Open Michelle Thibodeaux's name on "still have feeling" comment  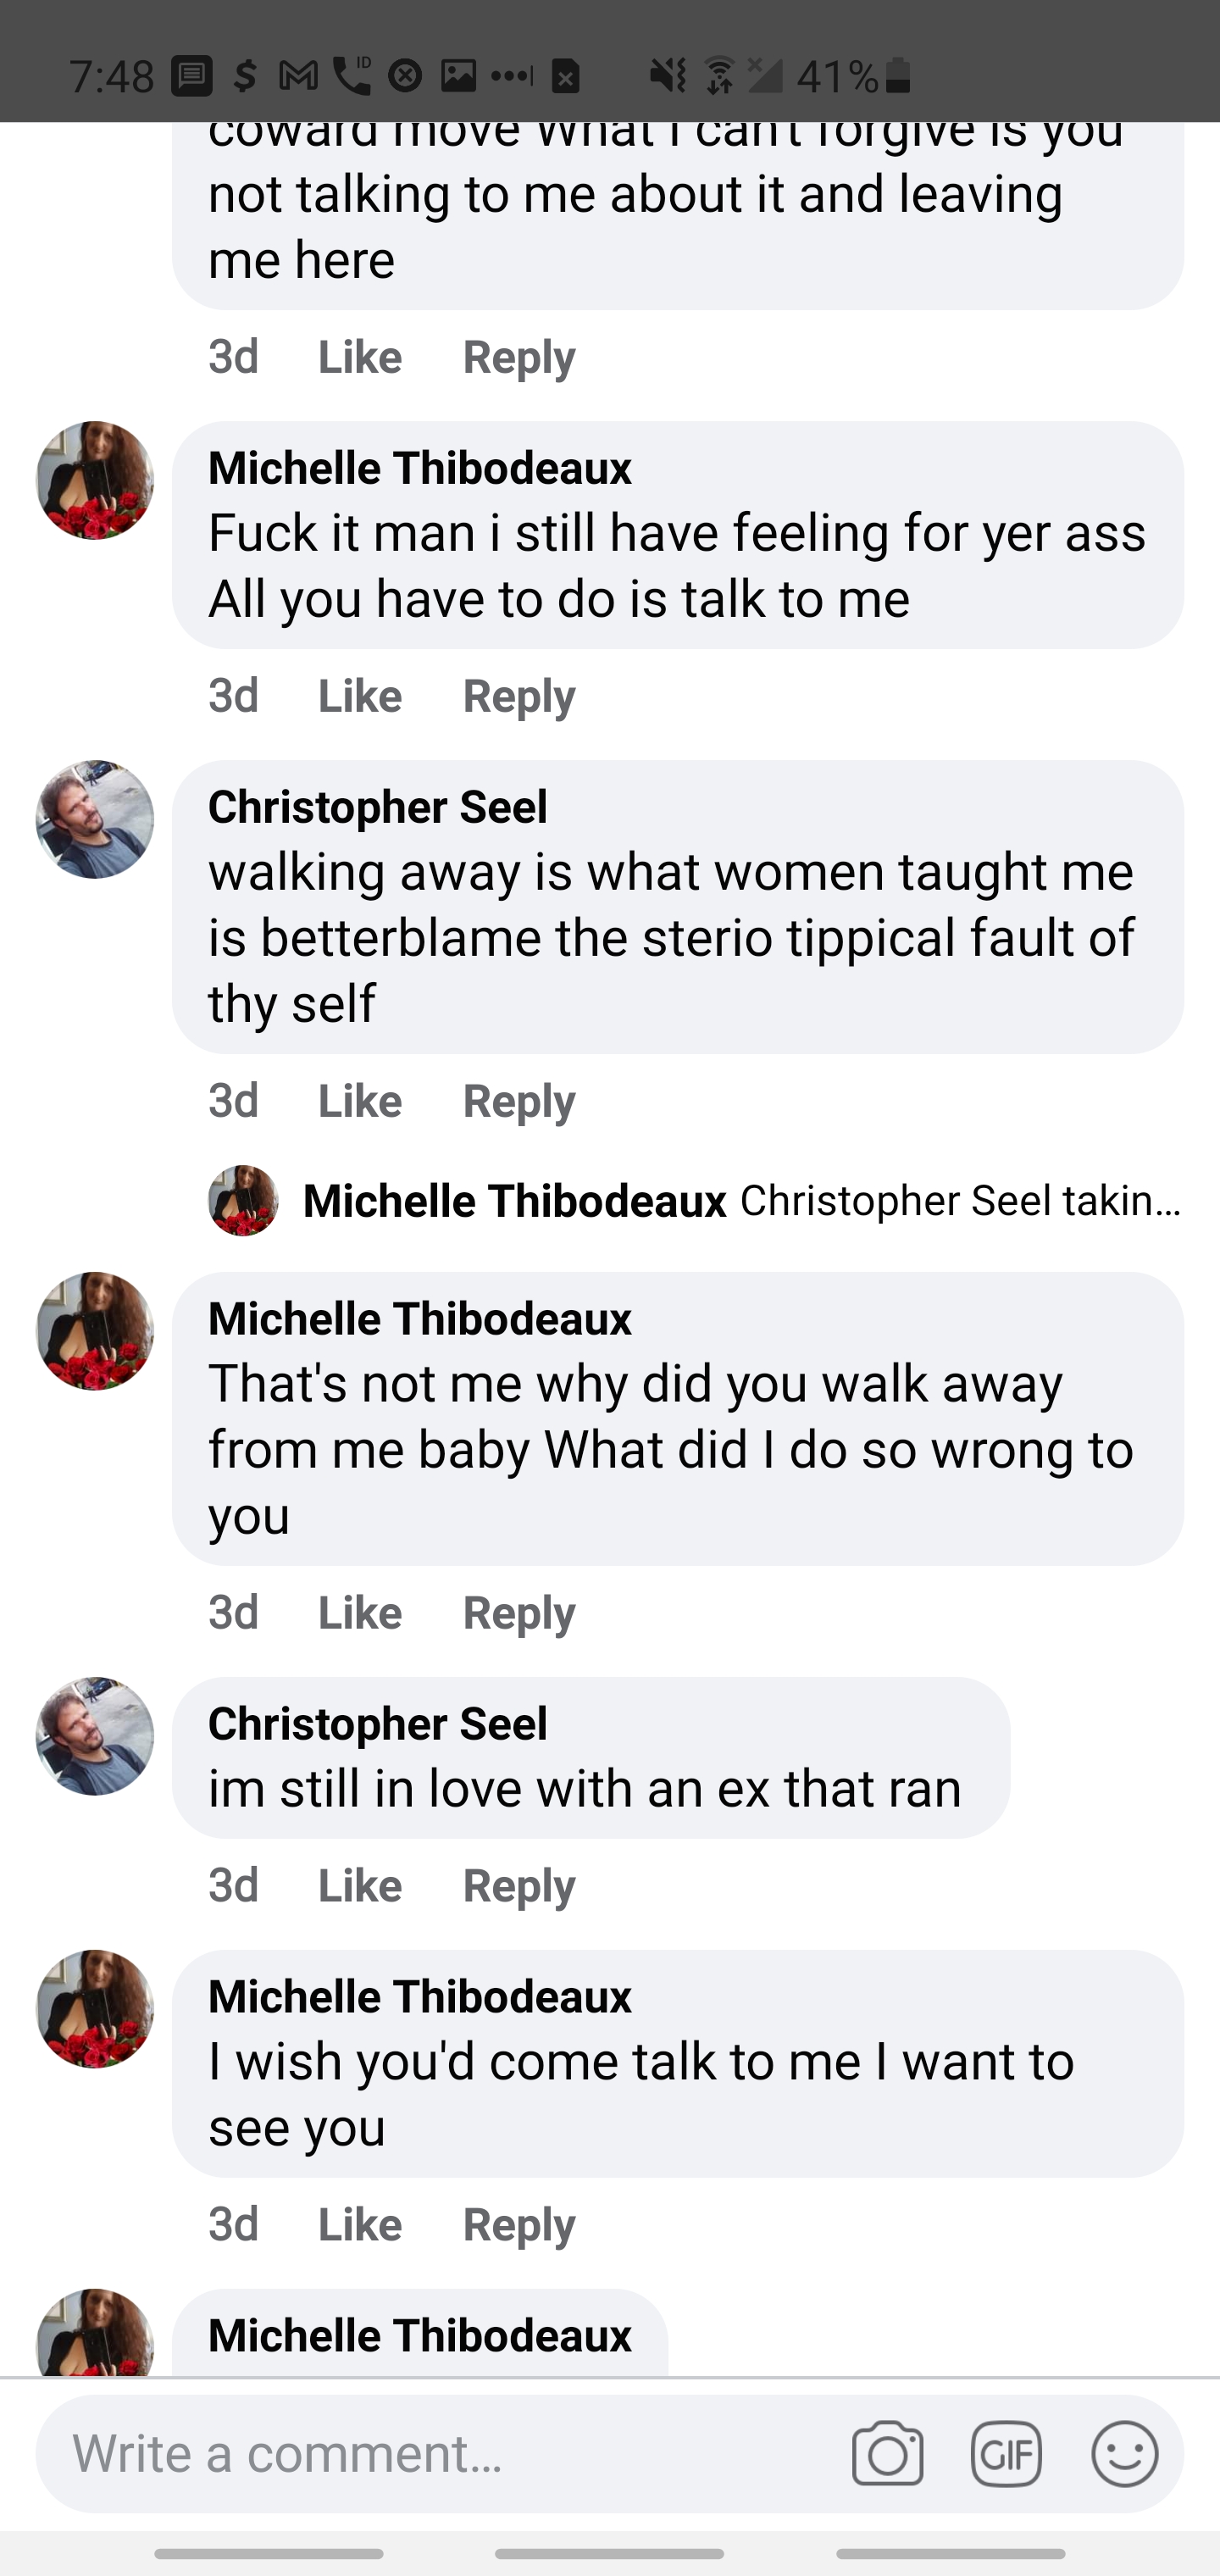tap(419, 468)
